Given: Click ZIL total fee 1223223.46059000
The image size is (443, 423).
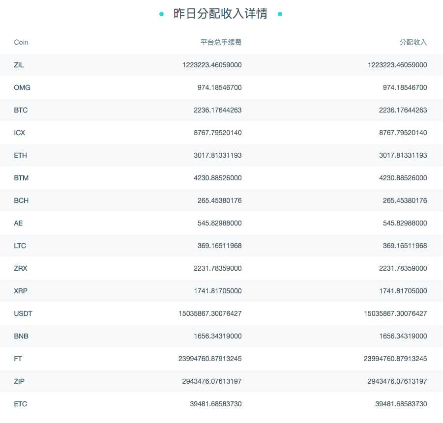Looking at the screenshot, I should click(212, 65).
